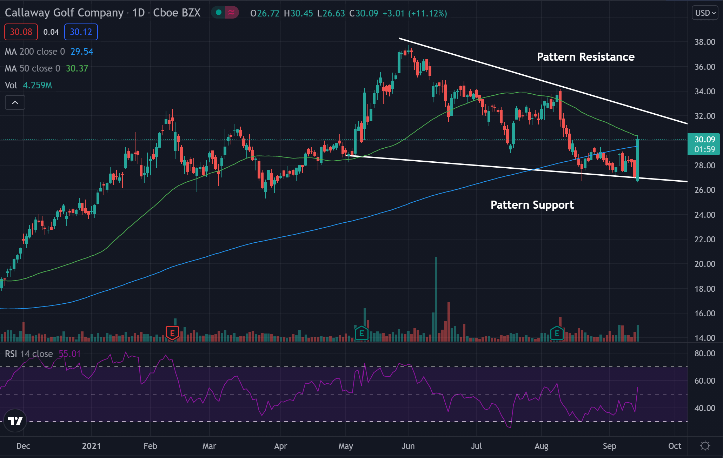Click the blue buy price 30.12 button
Viewport: 723px width, 458px height.
click(81, 32)
